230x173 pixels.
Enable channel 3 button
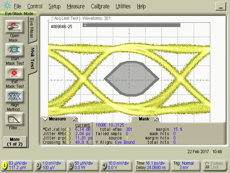(72, 165)
